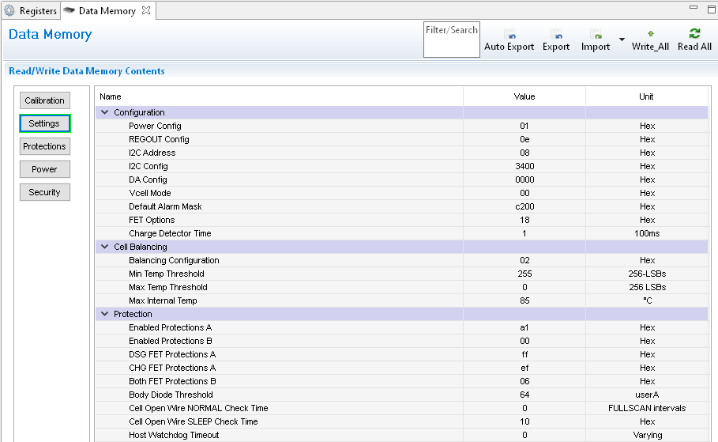The image size is (718, 442).
Task: Click the Settings category button
Action: click(45, 123)
